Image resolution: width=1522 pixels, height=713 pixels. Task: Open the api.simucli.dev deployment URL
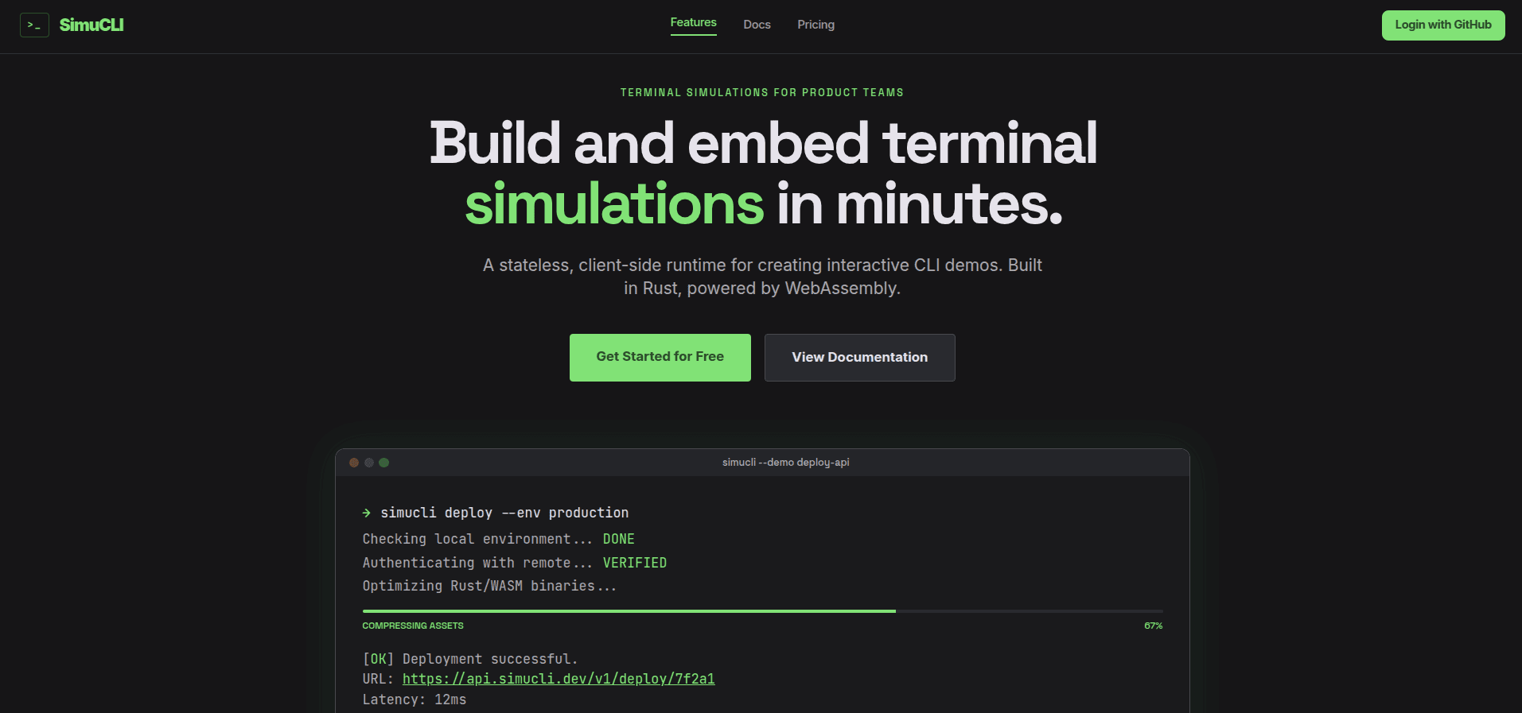coord(558,679)
